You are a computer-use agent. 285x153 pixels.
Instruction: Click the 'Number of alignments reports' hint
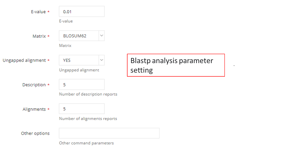[88, 118]
